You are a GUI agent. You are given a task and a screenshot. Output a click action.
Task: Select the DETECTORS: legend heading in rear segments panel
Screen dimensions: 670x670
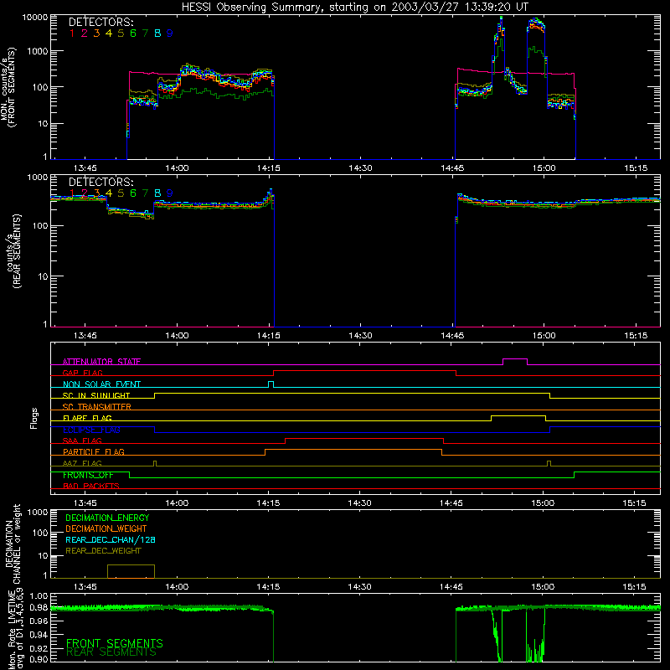pos(100,182)
